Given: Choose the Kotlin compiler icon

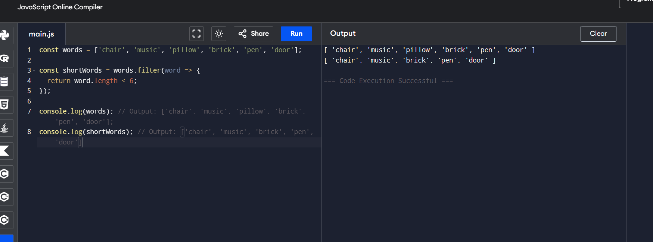Looking at the screenshot, I should point(5,151).
